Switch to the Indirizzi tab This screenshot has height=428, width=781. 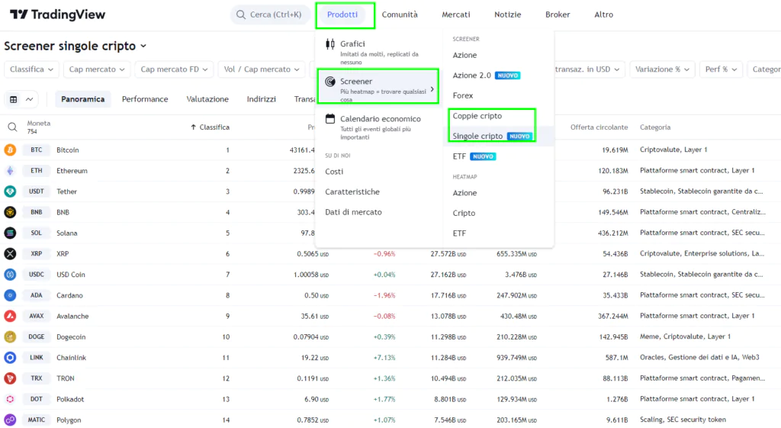(x=261, y=99)
